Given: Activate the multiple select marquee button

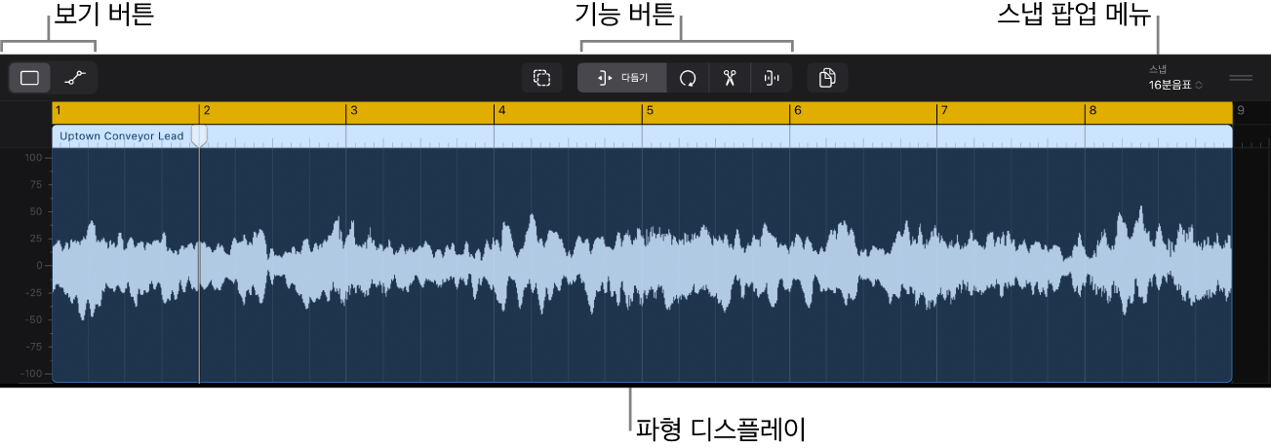Looking at the screenshot, I should 542,78.
